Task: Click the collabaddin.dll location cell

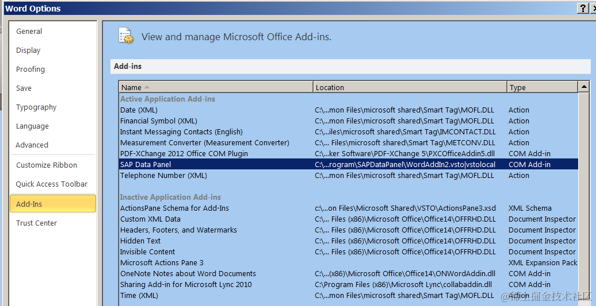Action: click(x=403, y=285)
